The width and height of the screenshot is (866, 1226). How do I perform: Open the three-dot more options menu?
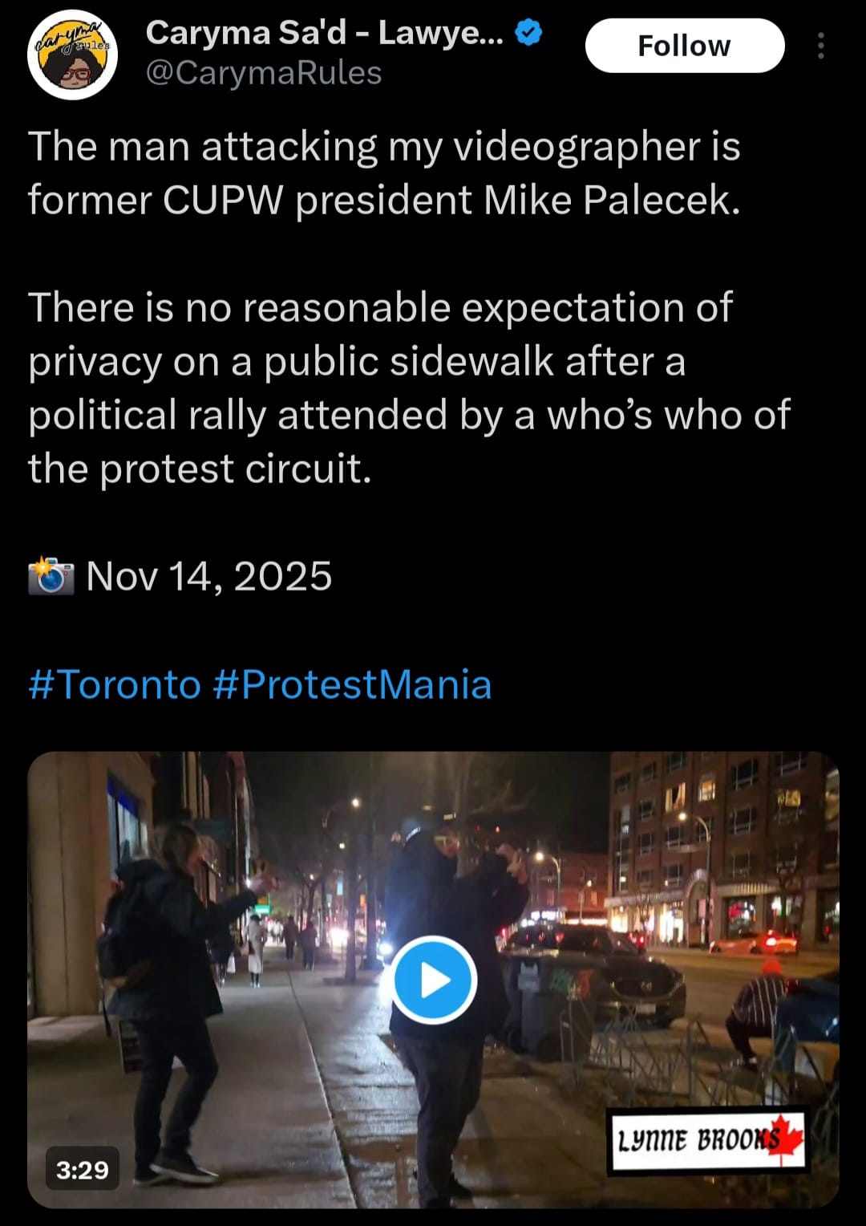coord(820,47)
